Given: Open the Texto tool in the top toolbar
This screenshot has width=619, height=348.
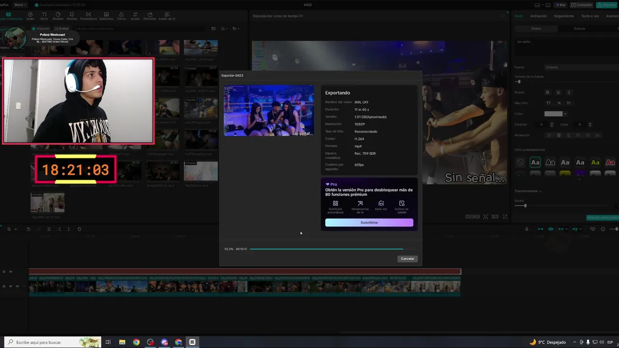Looking at the screenshot, I should point(44,16).
